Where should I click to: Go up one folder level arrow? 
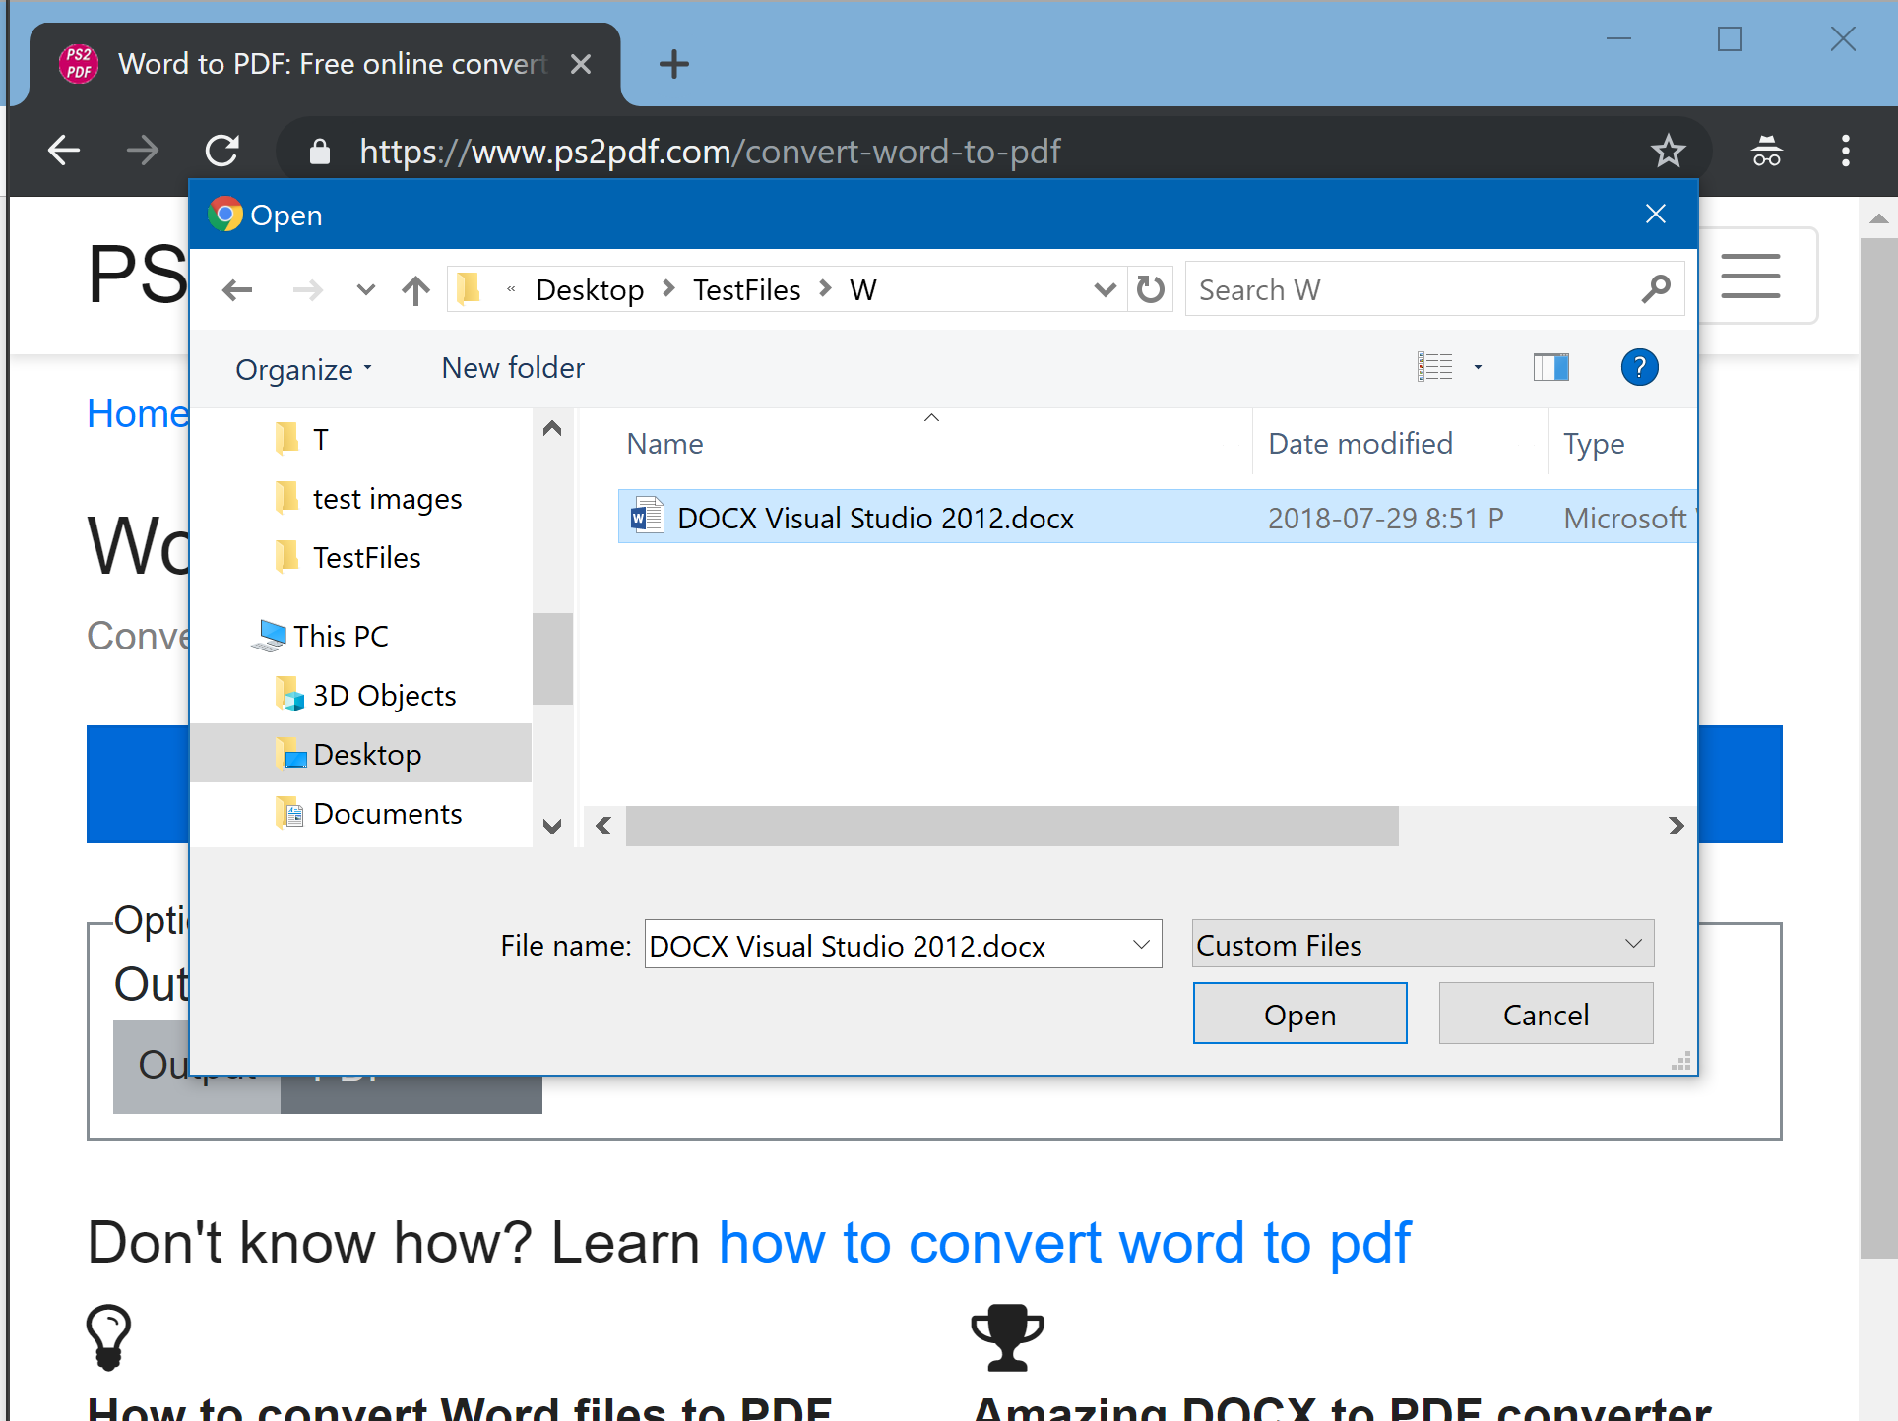coord(416,290)
